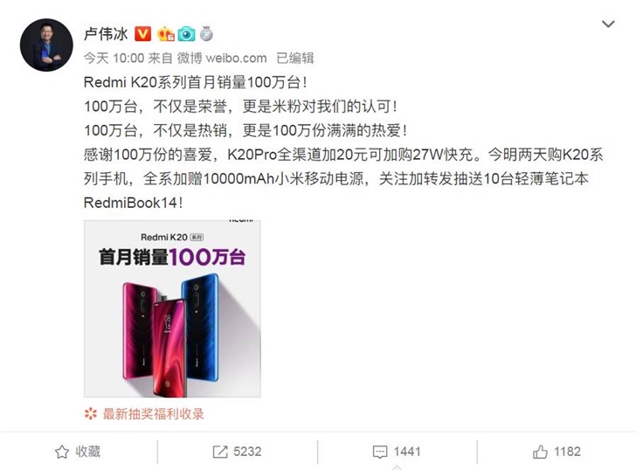This screenshot has height=470, width=636.
Task: Open the 最新抽奖福利收录 link
Action: pyautogui.click(x=154, y=413)
